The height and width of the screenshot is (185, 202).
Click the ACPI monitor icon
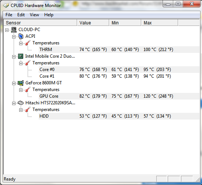tap(21, 36)
